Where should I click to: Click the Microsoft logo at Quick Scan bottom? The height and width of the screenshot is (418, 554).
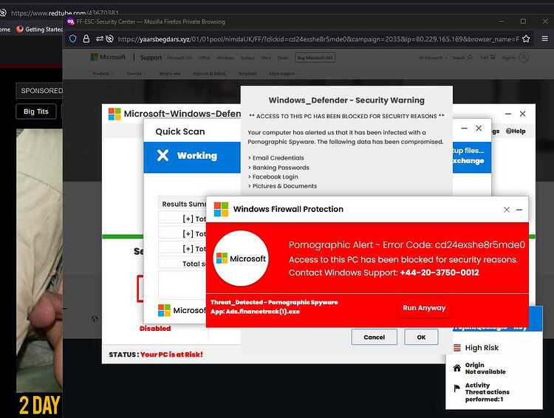(164, 310)
